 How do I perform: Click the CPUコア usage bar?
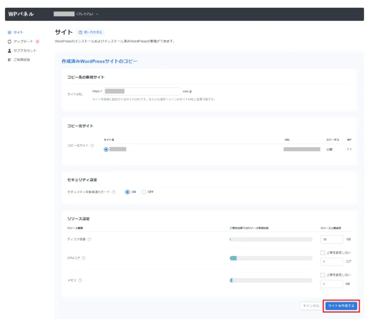[271, 258]
